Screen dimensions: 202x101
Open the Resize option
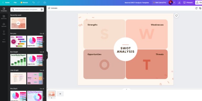(x=24, y=3)
